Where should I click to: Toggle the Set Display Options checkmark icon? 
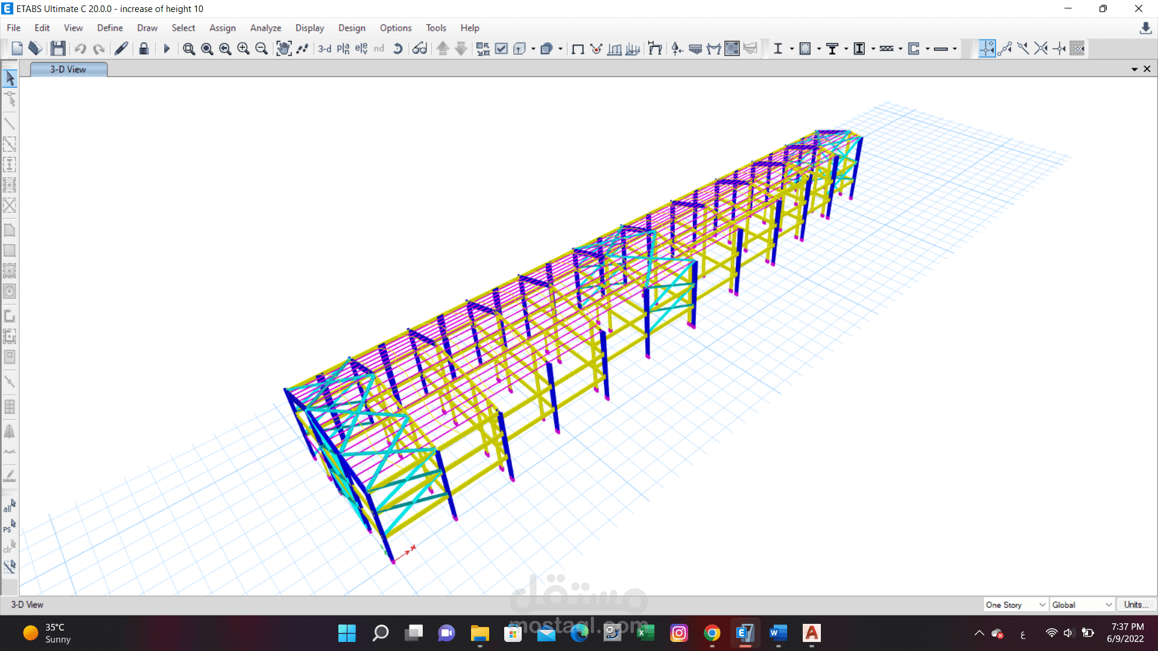501,49
